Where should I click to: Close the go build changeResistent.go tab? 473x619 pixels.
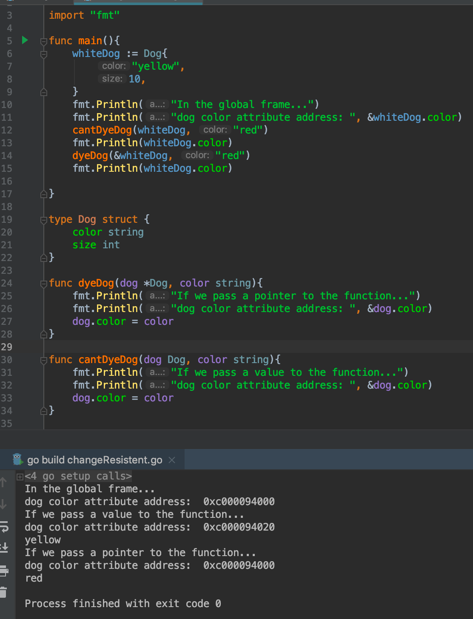click(x=172, y=460)
